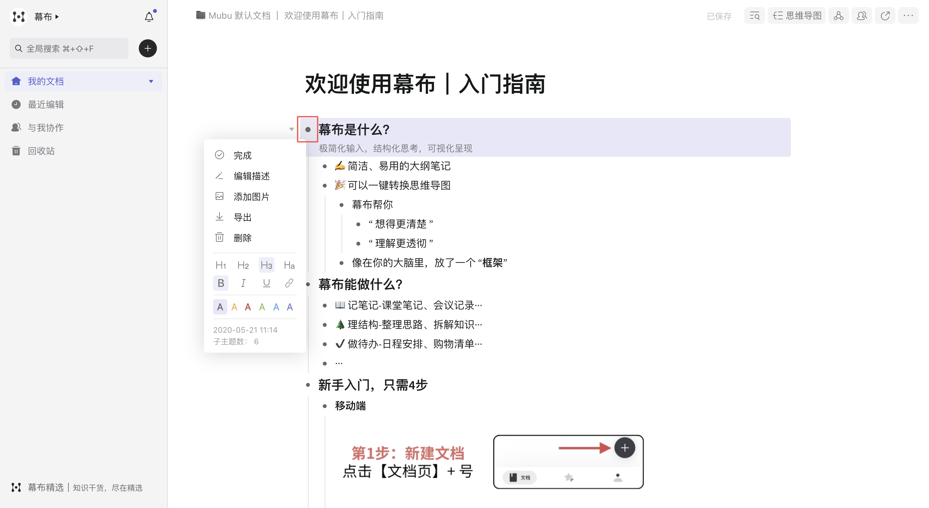The width and height of the screenshot is (929, 508).
Task: Click bullet of 幕布能做什么 node
Action: (308, 284)
